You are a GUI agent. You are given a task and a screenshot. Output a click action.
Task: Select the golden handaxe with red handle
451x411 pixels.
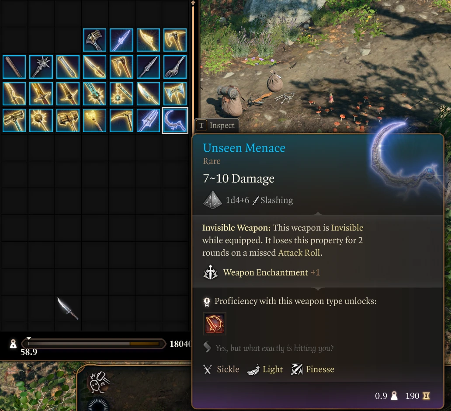(121, 67)
